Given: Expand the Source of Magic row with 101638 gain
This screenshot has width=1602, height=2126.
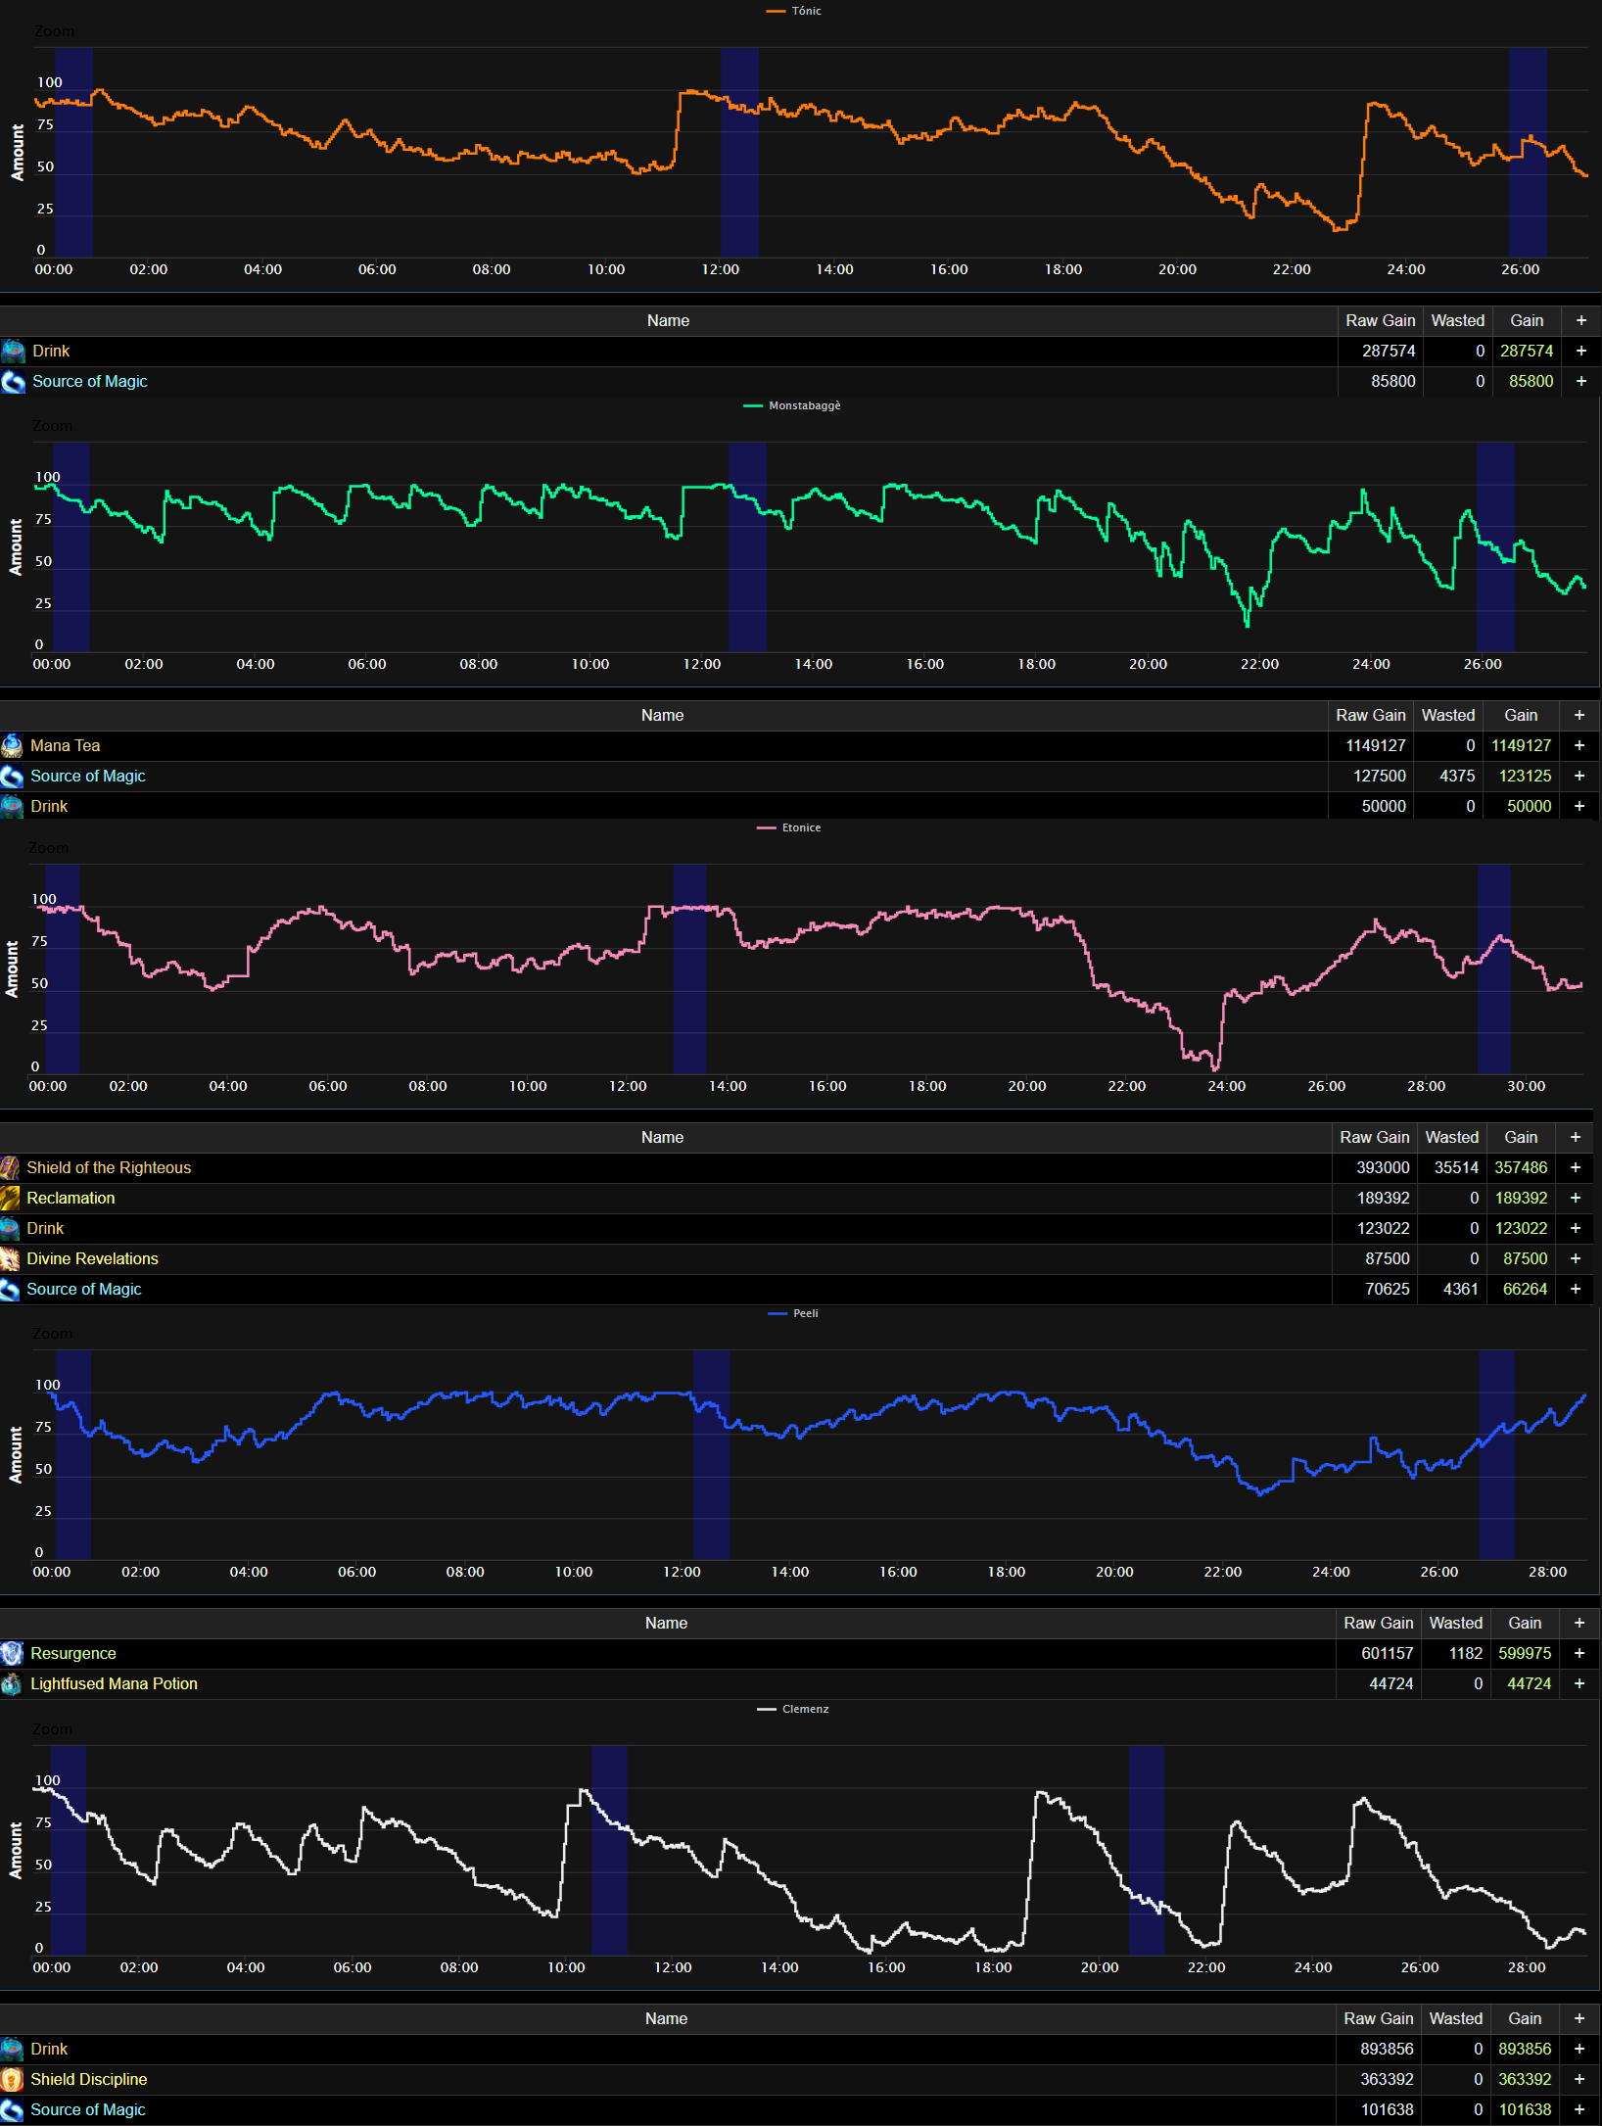Looking at the screenshot, I should tap(1578, 2110).
